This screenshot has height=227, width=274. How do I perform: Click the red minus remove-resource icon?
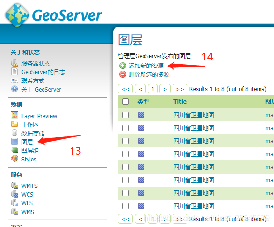coord(123,74)
